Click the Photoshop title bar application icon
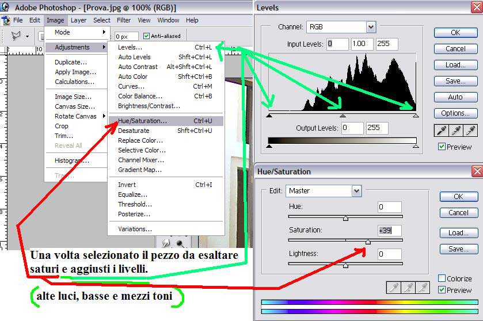This screenshot has height=321, width=483. pos(5,7)
